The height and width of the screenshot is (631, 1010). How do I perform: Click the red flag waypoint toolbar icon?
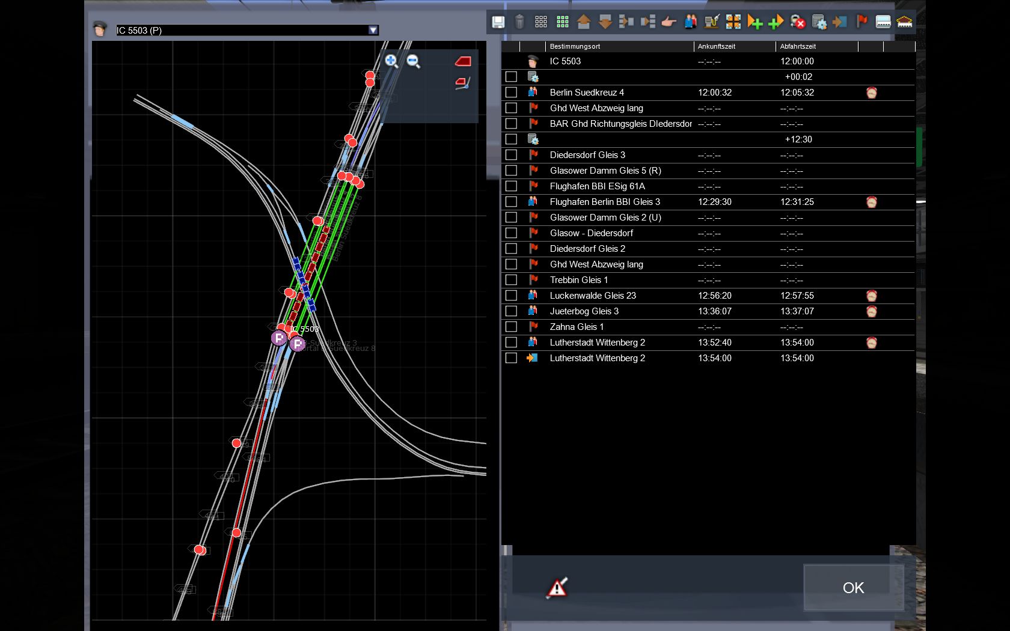point(862,22)
